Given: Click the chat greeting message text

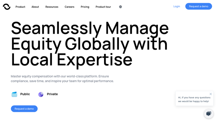Looking at the screenshot, I should coord(194,99).
